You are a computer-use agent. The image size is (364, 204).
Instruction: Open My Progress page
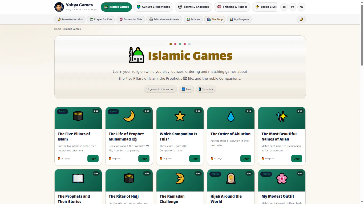pos(239,19)
